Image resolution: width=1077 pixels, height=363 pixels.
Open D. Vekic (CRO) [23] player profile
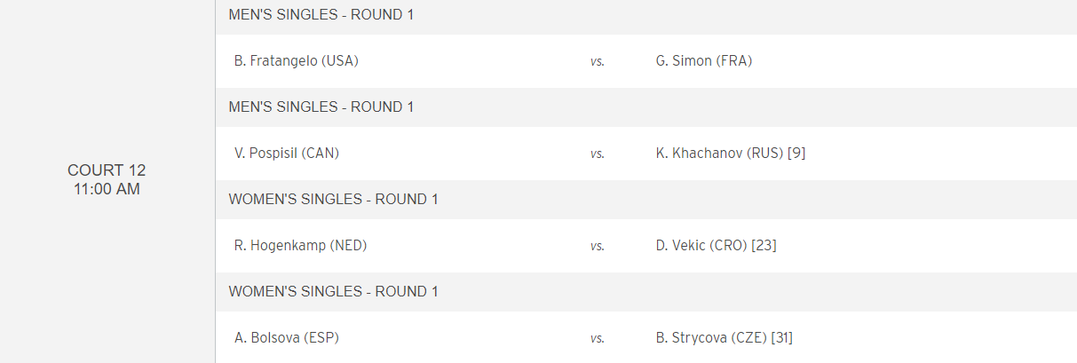717,246
